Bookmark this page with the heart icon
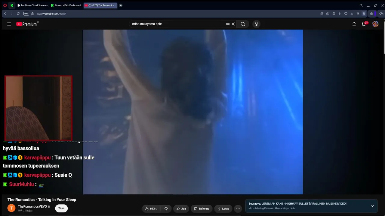385x216 pixels. [346, 13]
